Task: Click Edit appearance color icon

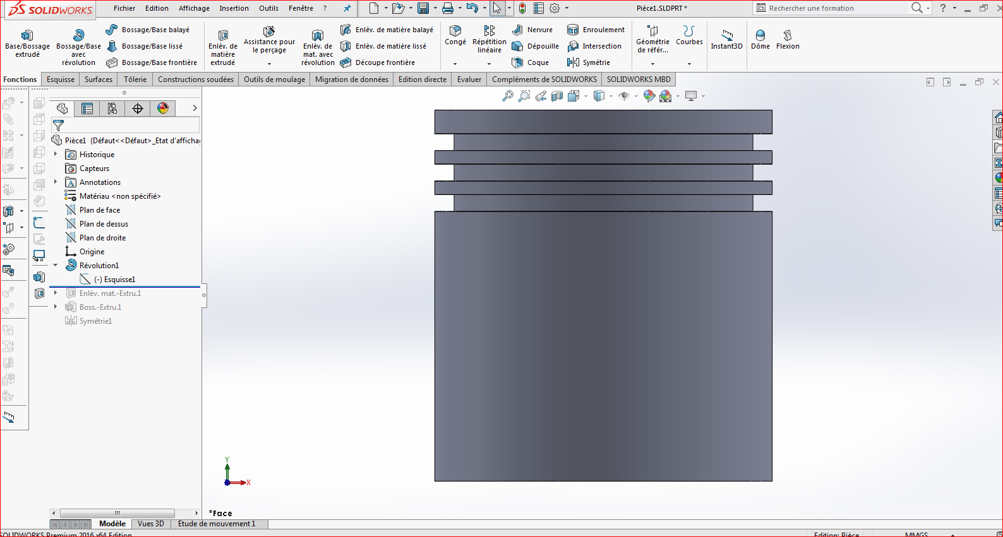Action: click(649, 96)
